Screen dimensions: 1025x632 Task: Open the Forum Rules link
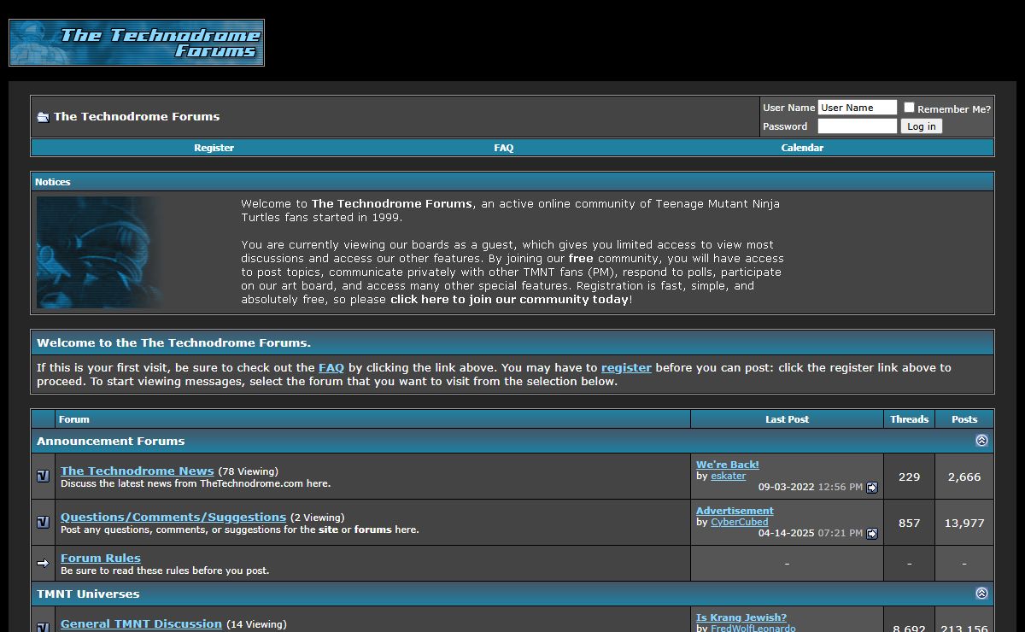pos(101,558)
